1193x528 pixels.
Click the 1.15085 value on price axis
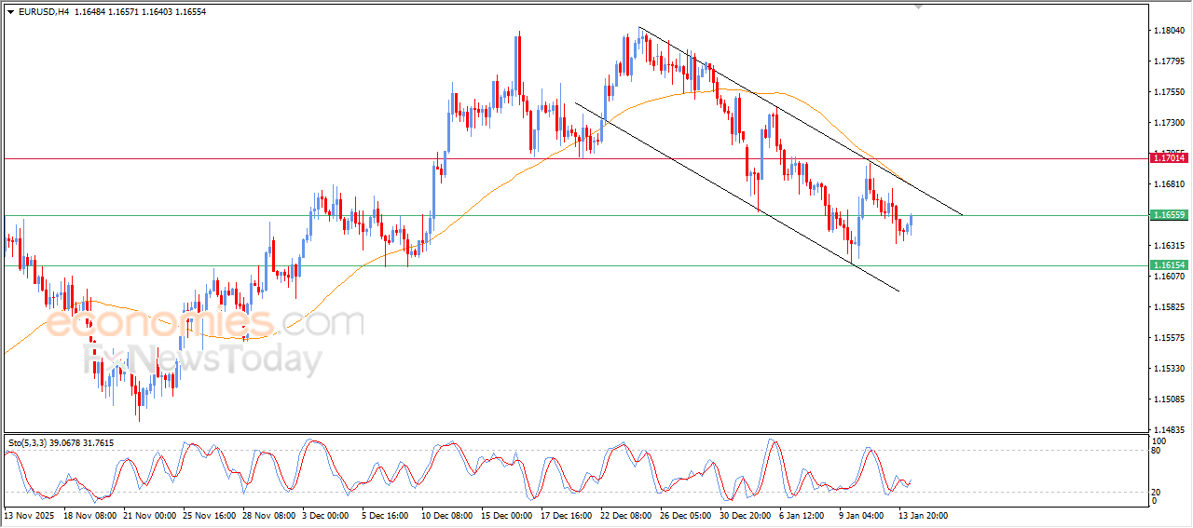(1169, 399)
